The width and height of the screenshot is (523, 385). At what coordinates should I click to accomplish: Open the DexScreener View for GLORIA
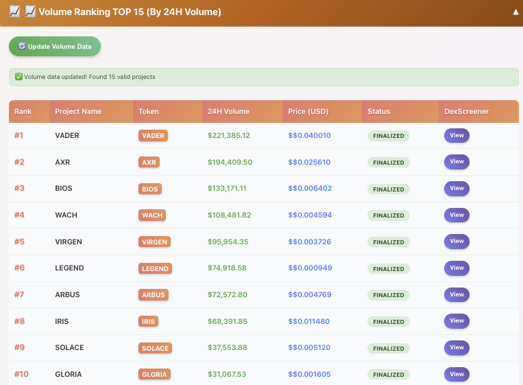457,374
